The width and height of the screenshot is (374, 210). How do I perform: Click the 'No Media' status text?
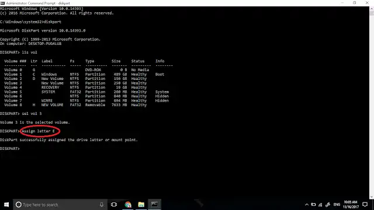pos(140,70)
